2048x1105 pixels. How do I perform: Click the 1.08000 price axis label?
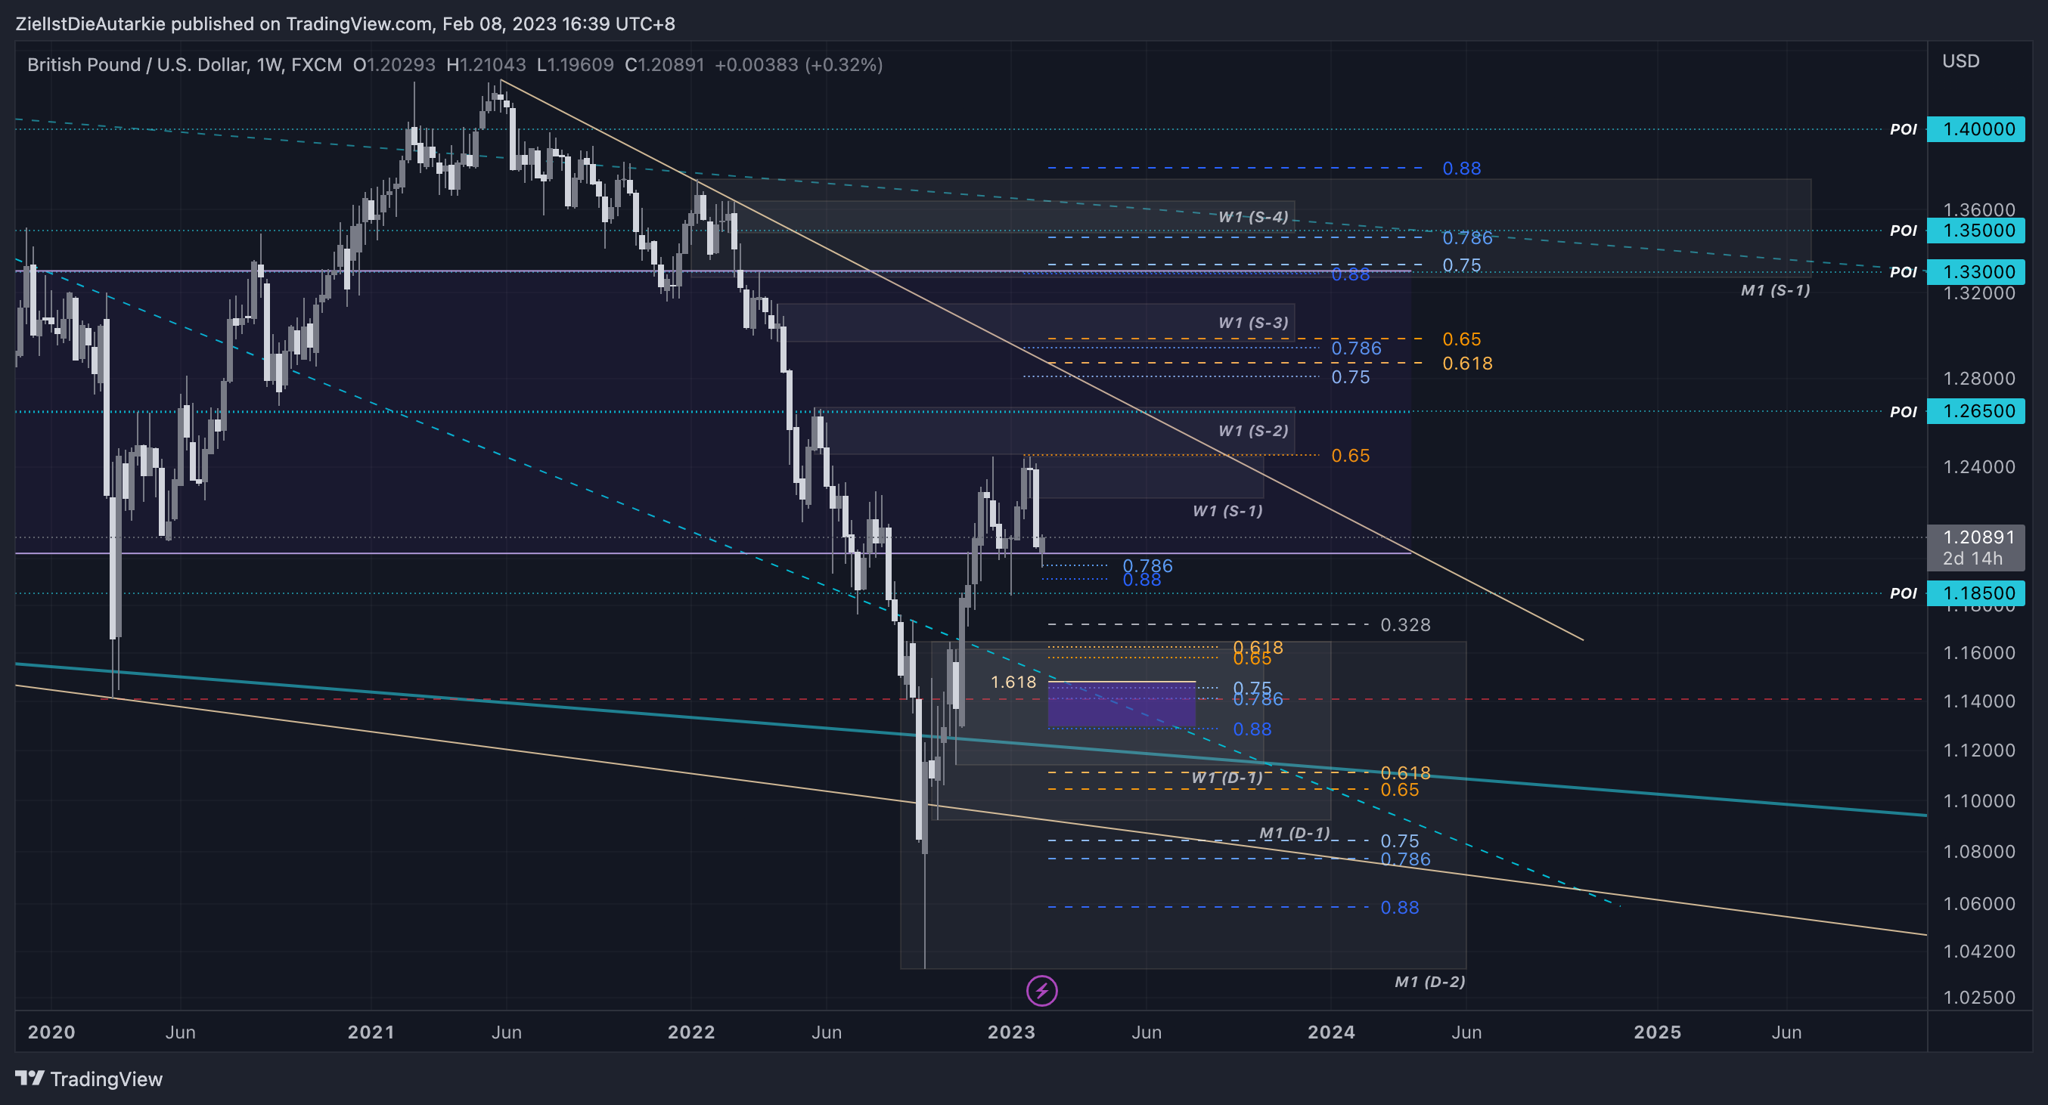tap(1979, 852)
